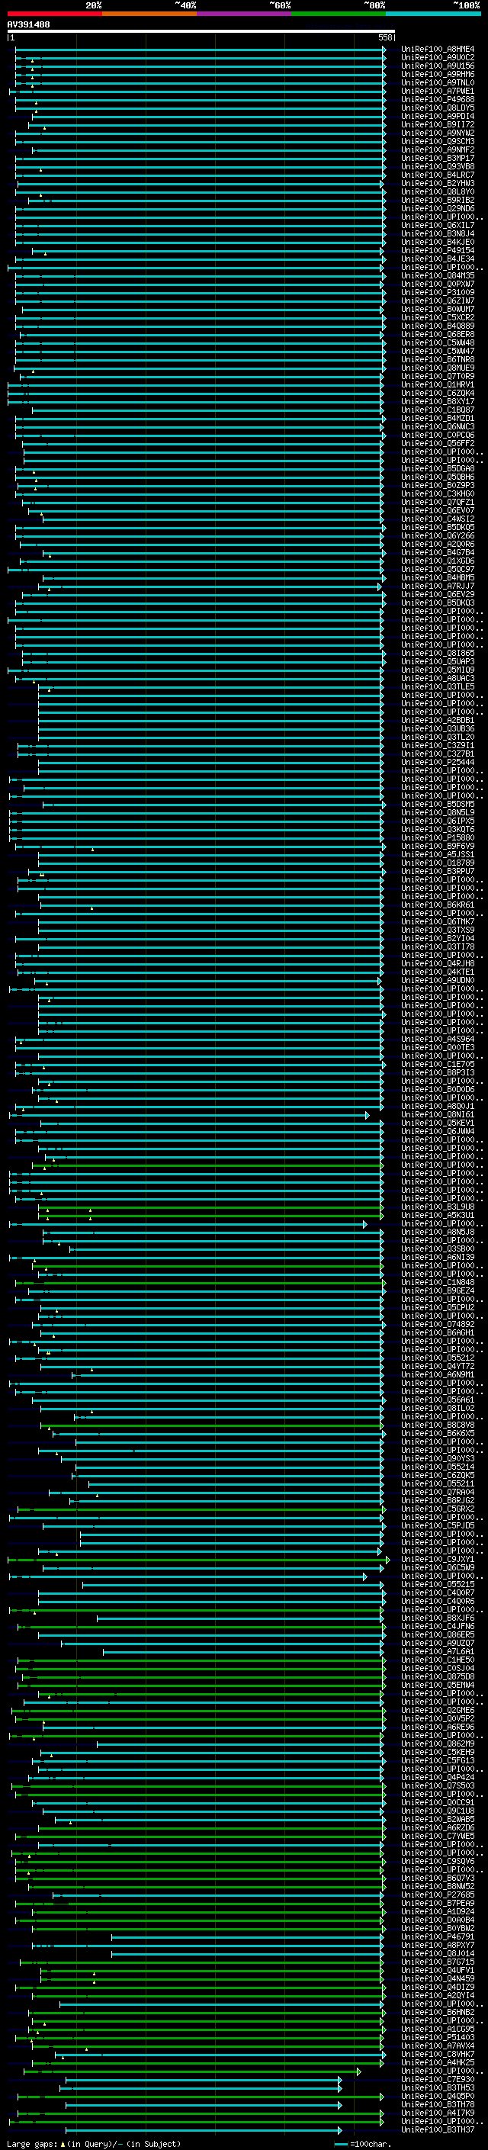Select the query name AV391488
The height and width of the screenshot is (2150, 488).
pos(28,25)
